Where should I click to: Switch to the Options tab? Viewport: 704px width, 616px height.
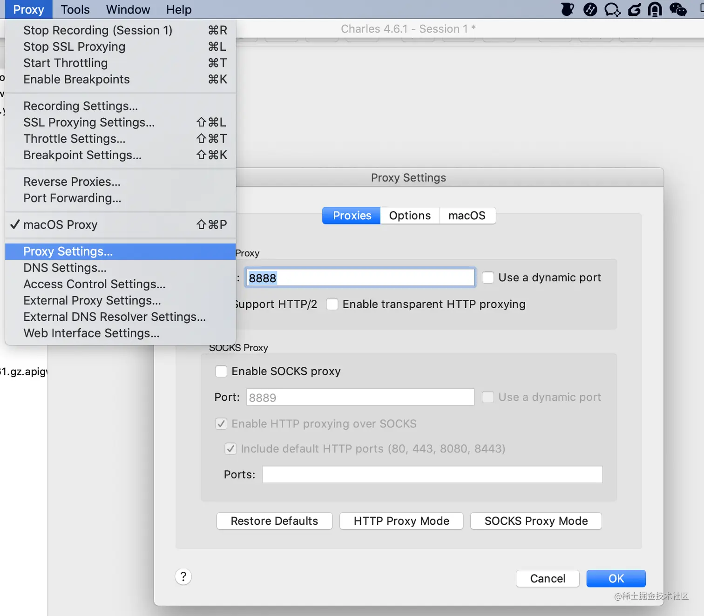click(410, 216)
